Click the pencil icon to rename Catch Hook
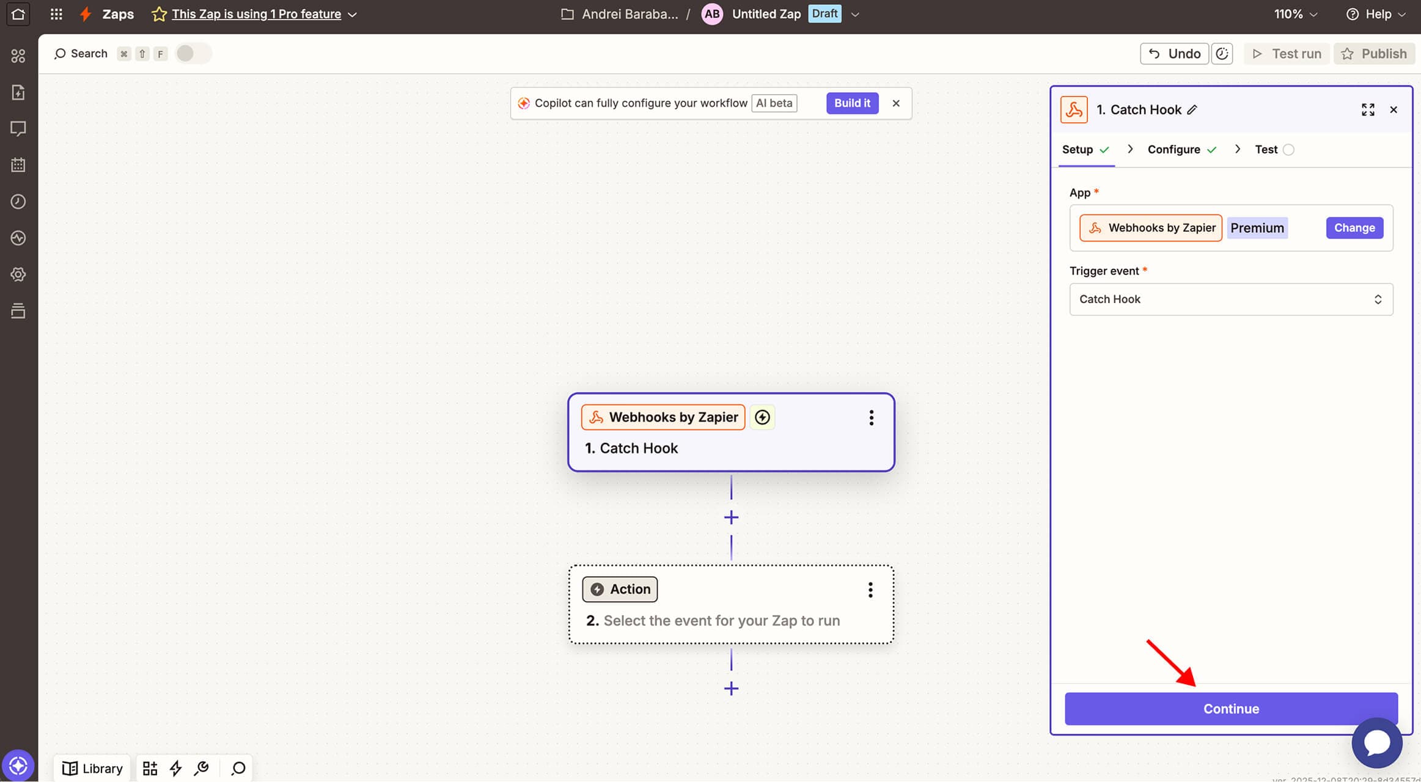This screenshot has width=1421, height=782. click(x=1192, y=110)
